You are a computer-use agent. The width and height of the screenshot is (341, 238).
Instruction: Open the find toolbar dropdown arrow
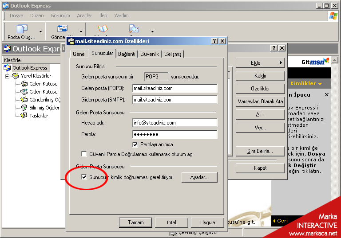(152, 32)
